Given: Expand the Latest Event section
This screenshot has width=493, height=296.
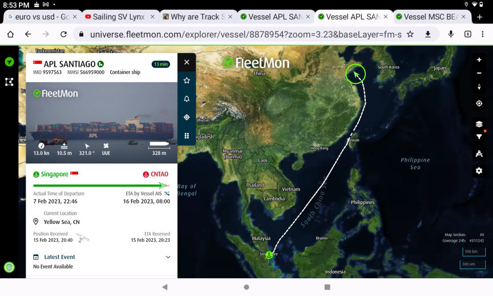Looking at the screenshot, I should [168, 257].
